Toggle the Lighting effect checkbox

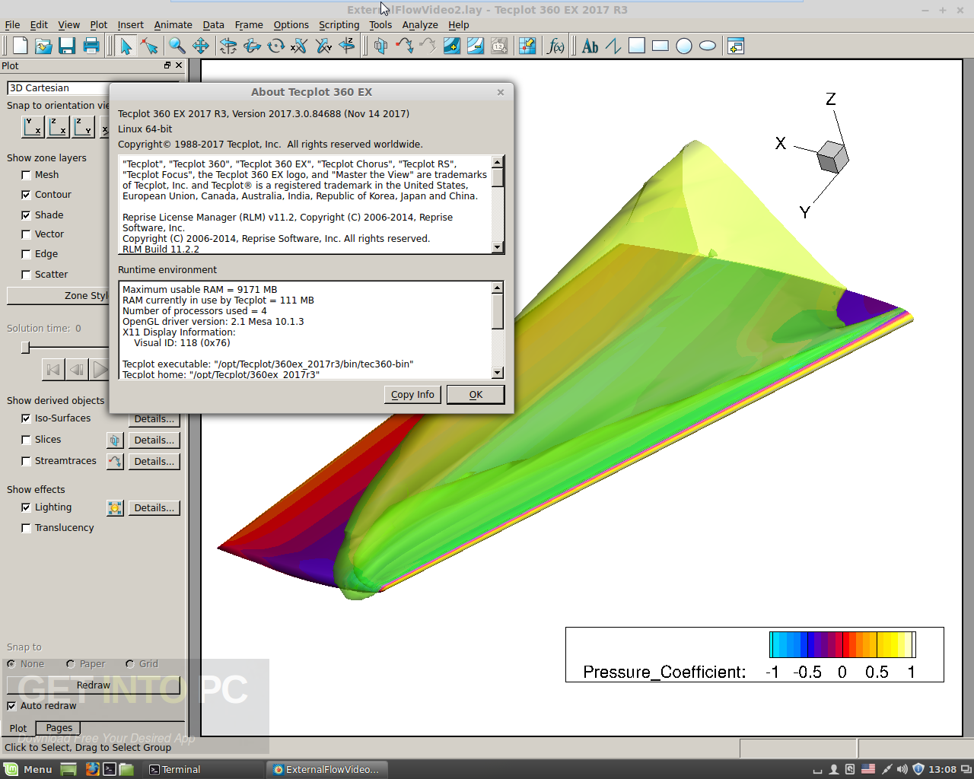tap(26, 507)
